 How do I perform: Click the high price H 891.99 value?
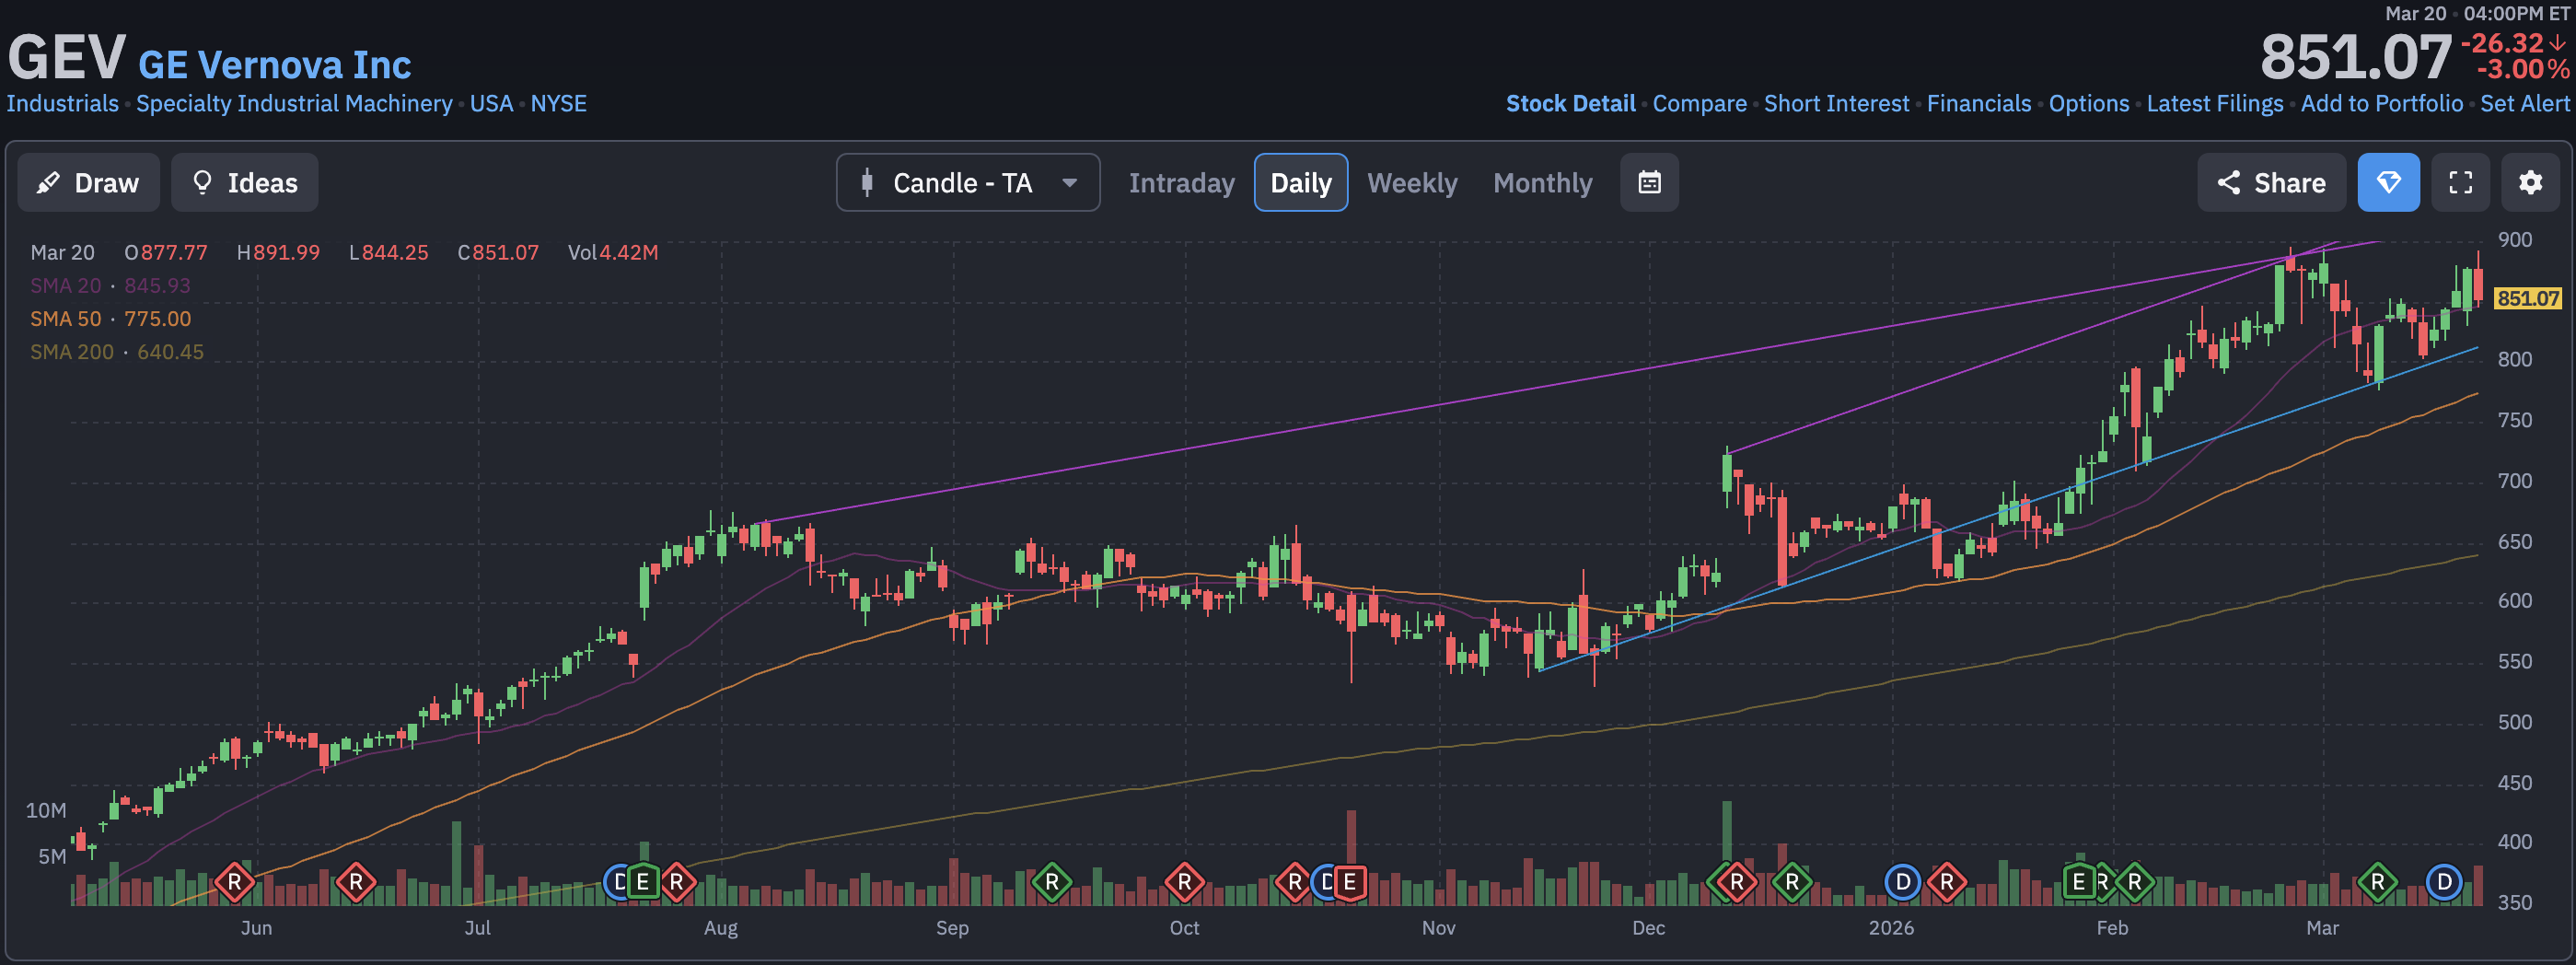[278, 253]
